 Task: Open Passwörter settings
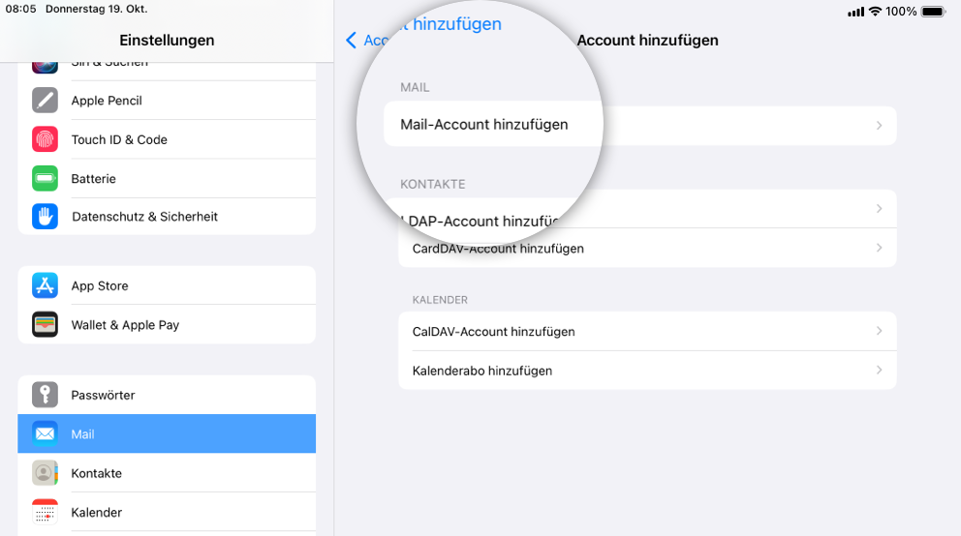point(167,396)
